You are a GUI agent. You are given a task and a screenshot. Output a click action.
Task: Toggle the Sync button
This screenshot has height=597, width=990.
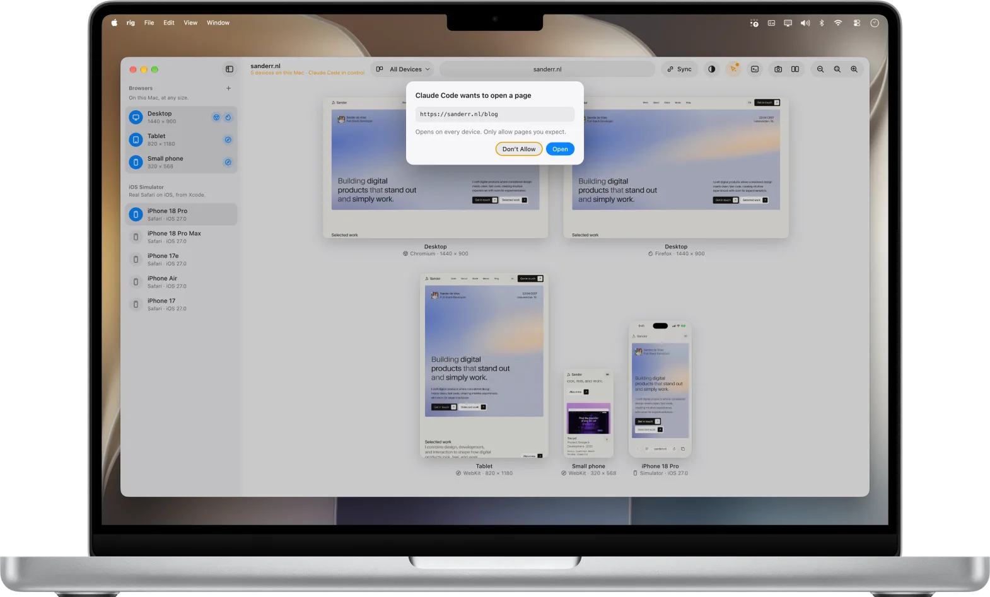click(680, 69)
